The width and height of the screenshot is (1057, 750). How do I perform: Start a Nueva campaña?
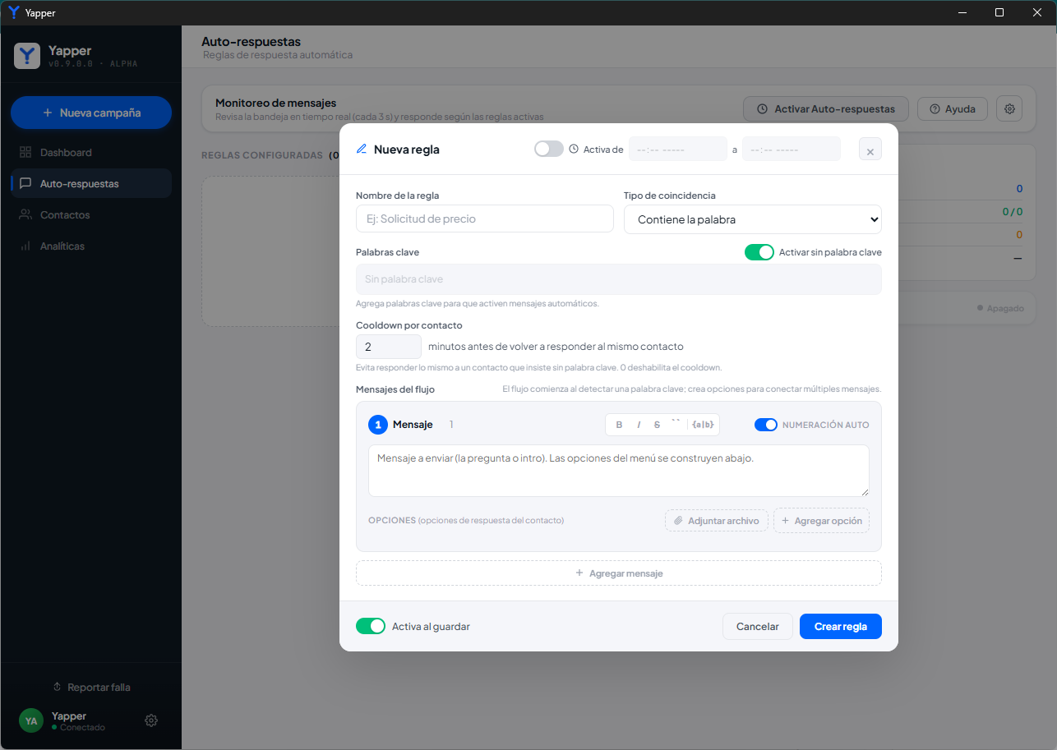[x=91, y=113]
